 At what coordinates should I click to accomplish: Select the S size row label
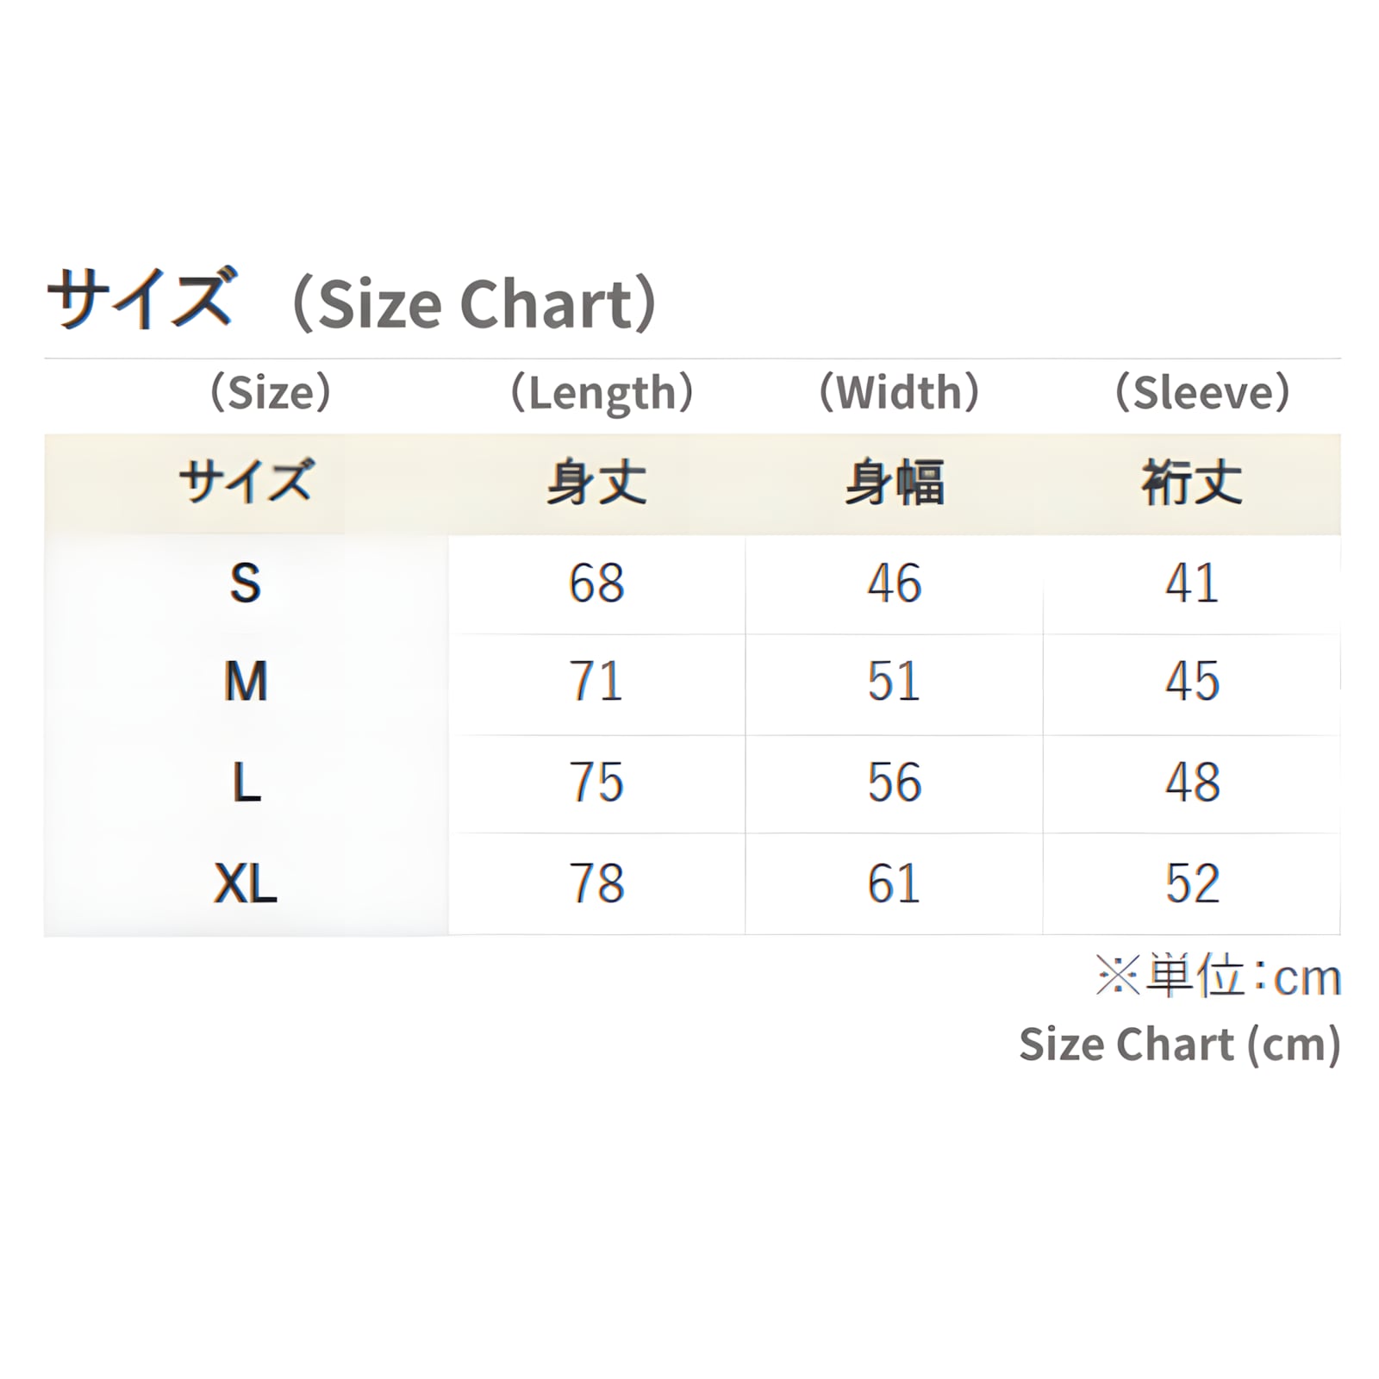(246, 583)
